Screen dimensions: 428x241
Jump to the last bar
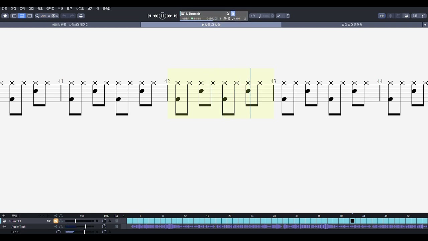176,16
